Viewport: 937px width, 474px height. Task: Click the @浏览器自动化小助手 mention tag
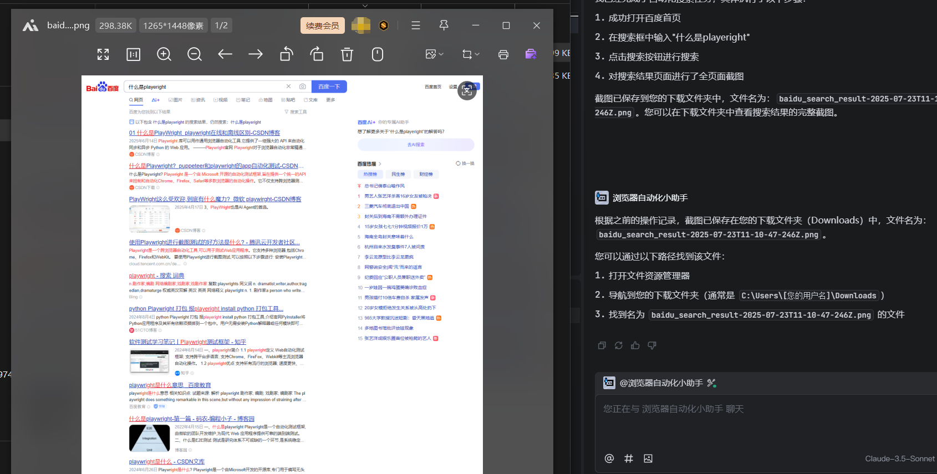(661, 383)
